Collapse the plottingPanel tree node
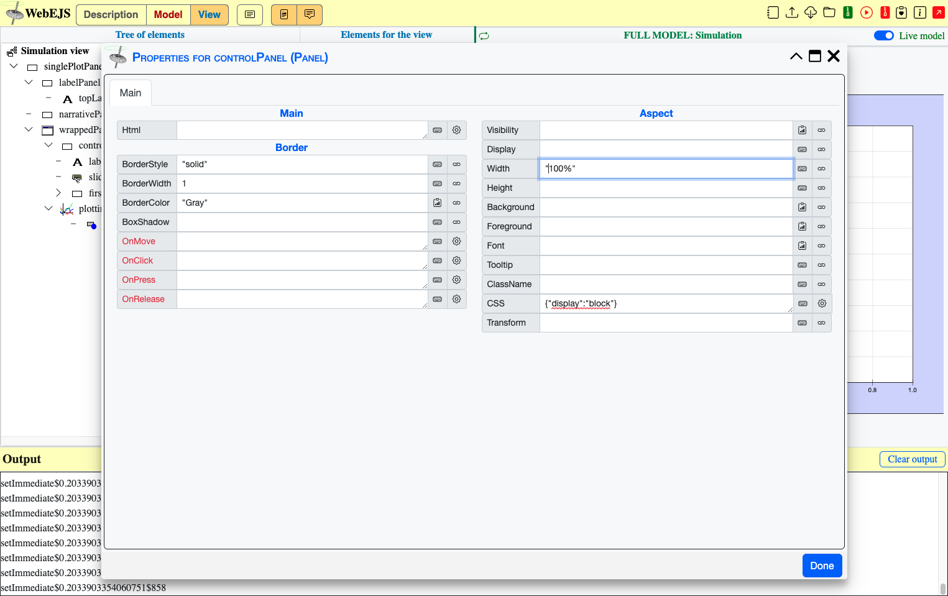 48,208
